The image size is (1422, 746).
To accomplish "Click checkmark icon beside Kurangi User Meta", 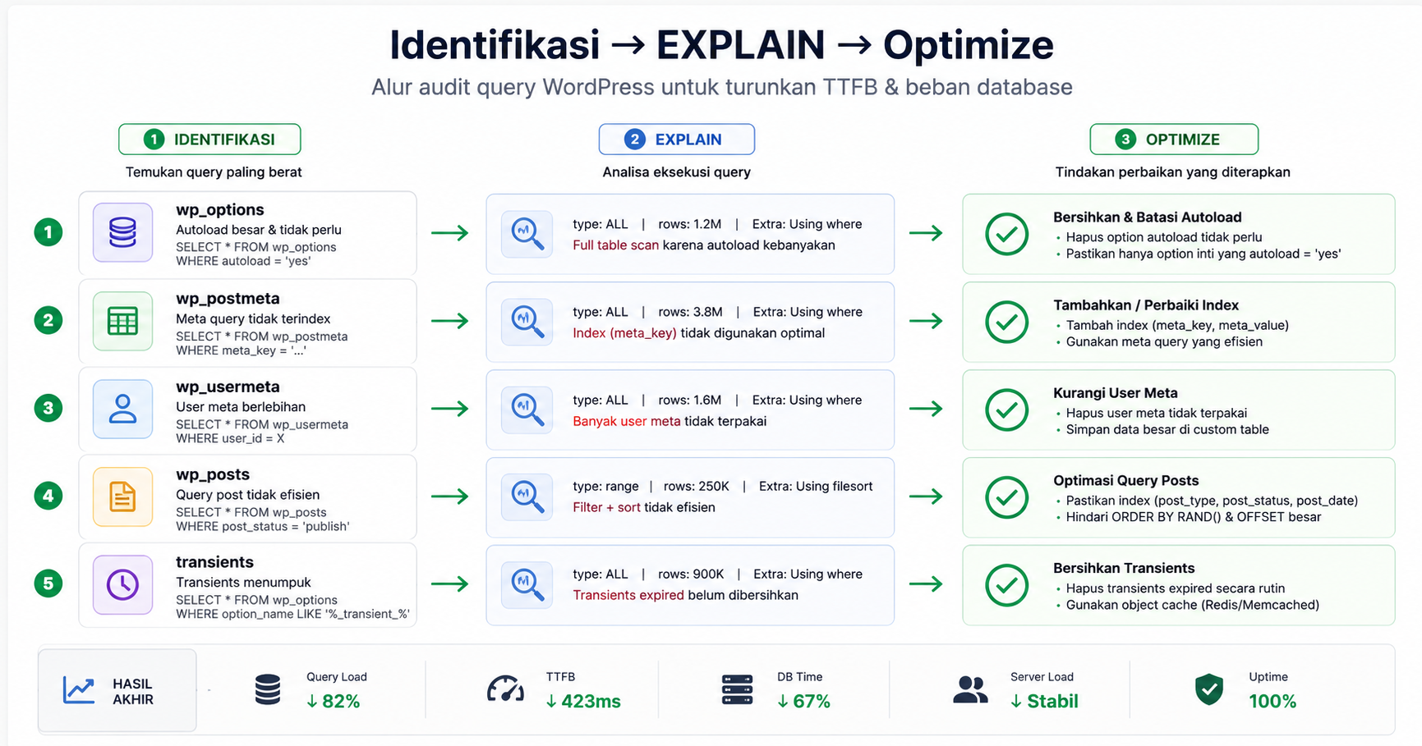I will coord(1006,410).
